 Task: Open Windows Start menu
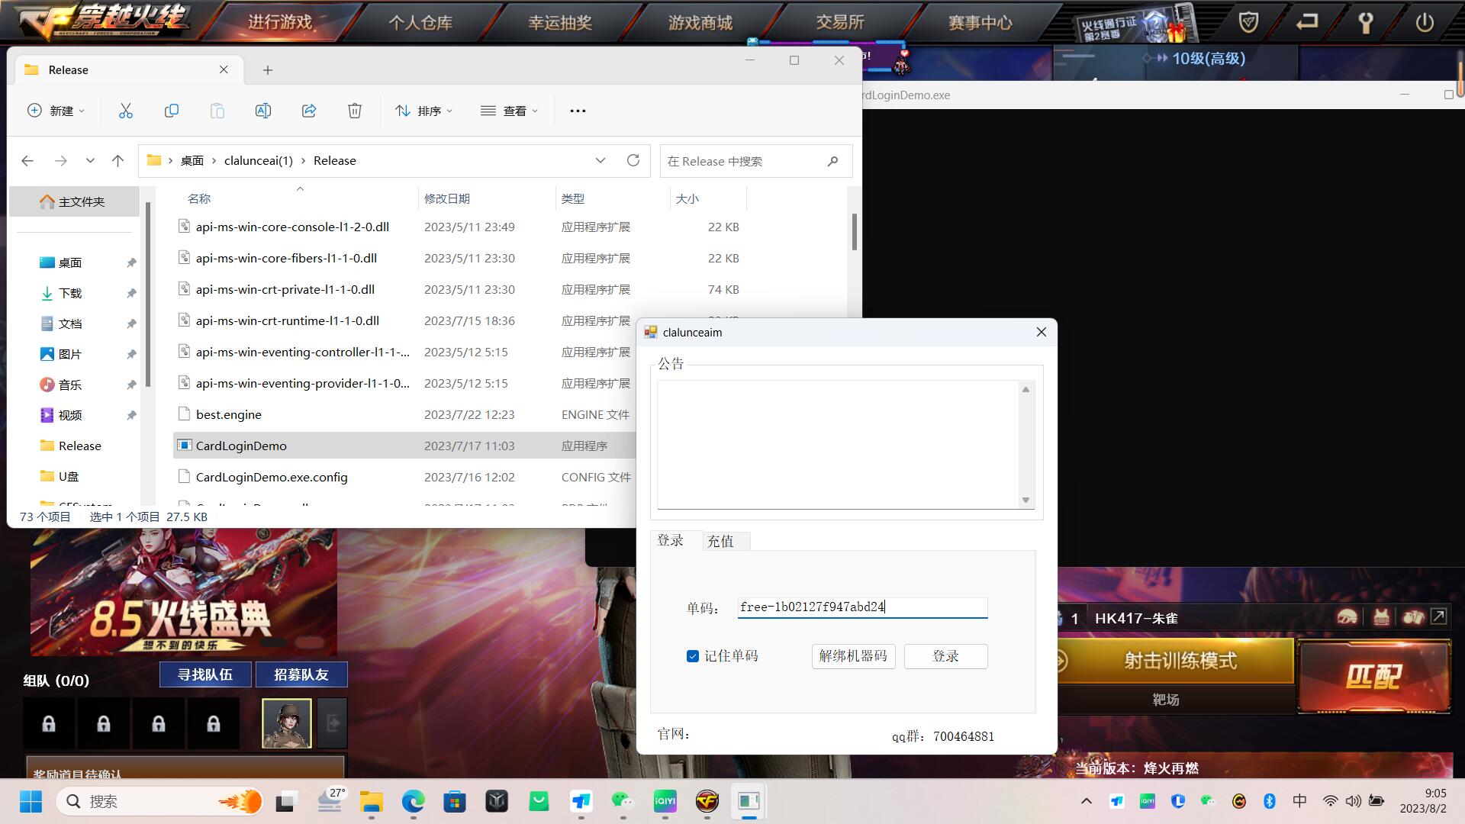31,801
